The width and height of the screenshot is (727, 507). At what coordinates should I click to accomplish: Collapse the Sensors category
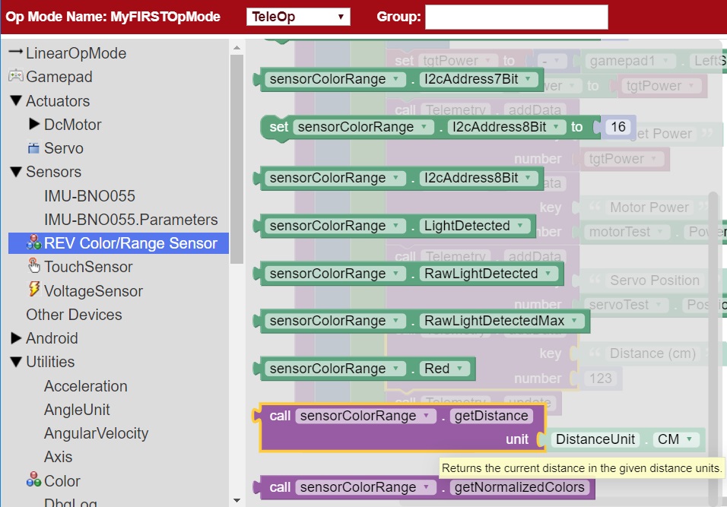tap(17, 172)
